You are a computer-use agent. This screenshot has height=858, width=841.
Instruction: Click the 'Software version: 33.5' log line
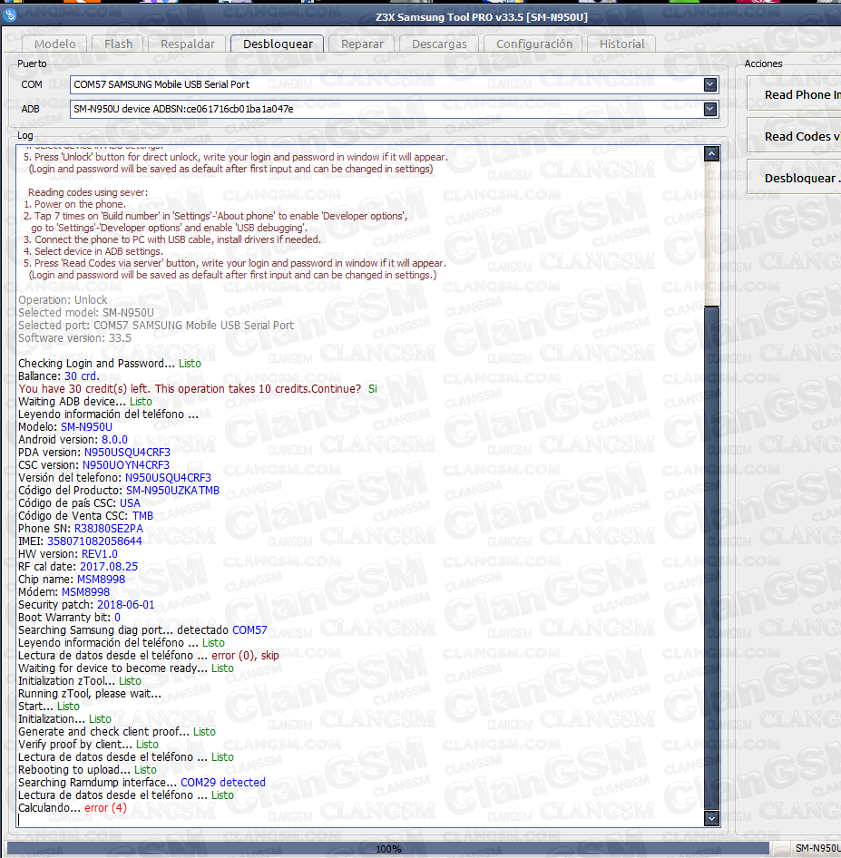(x=74, y=338)
